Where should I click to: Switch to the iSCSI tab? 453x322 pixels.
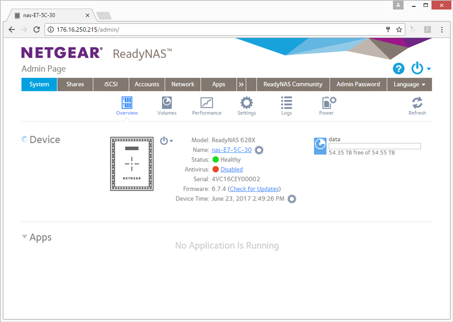pos(111,84)
